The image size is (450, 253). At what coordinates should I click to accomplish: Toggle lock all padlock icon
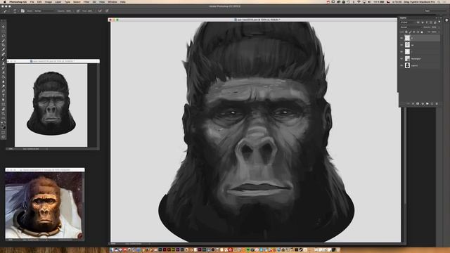tap(422, 32)
